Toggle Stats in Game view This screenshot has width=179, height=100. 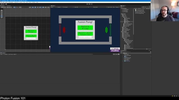coord(114,7)
